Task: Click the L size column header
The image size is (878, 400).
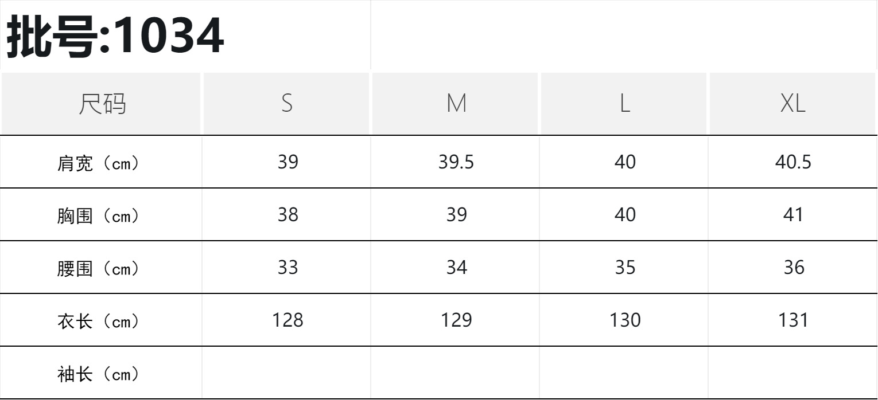Action: click(624, 104)
